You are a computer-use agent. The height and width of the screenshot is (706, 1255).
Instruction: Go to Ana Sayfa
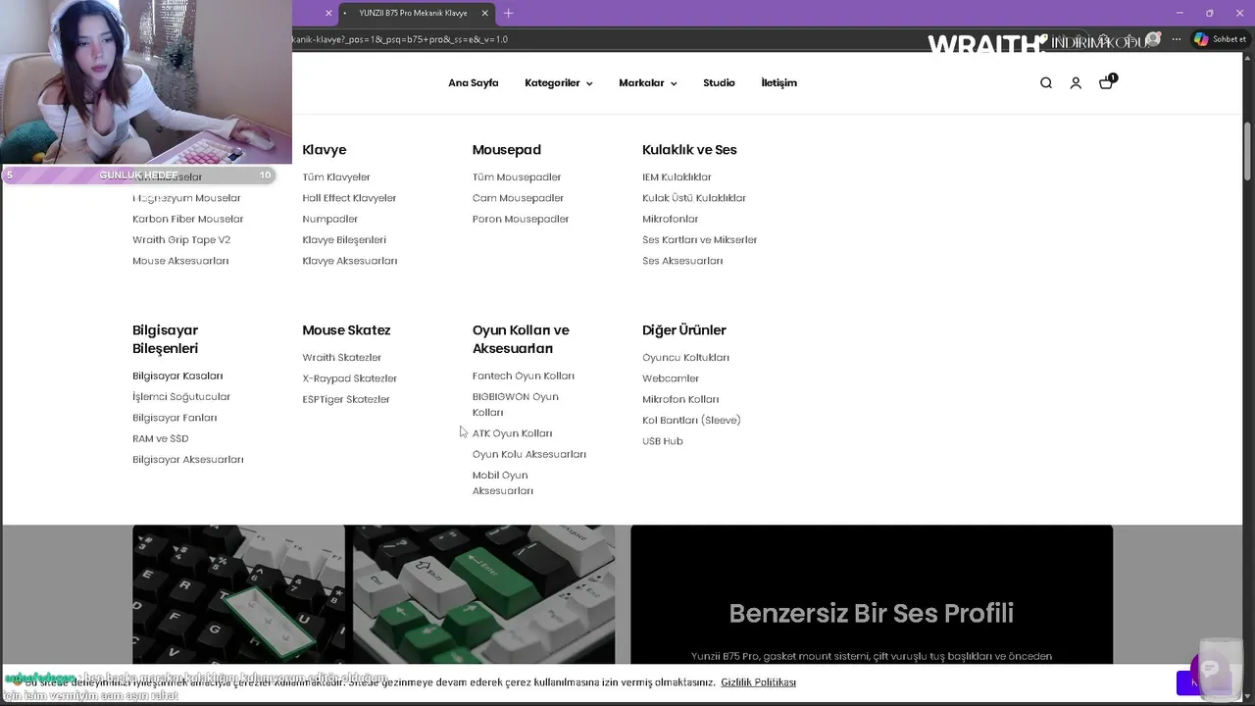tap(474, 83)
